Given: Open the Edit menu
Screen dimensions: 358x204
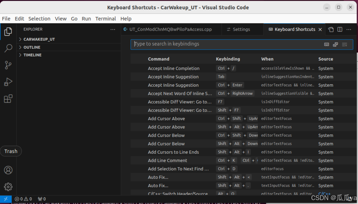Looking at the screenshot, I should tap(20, 19).
